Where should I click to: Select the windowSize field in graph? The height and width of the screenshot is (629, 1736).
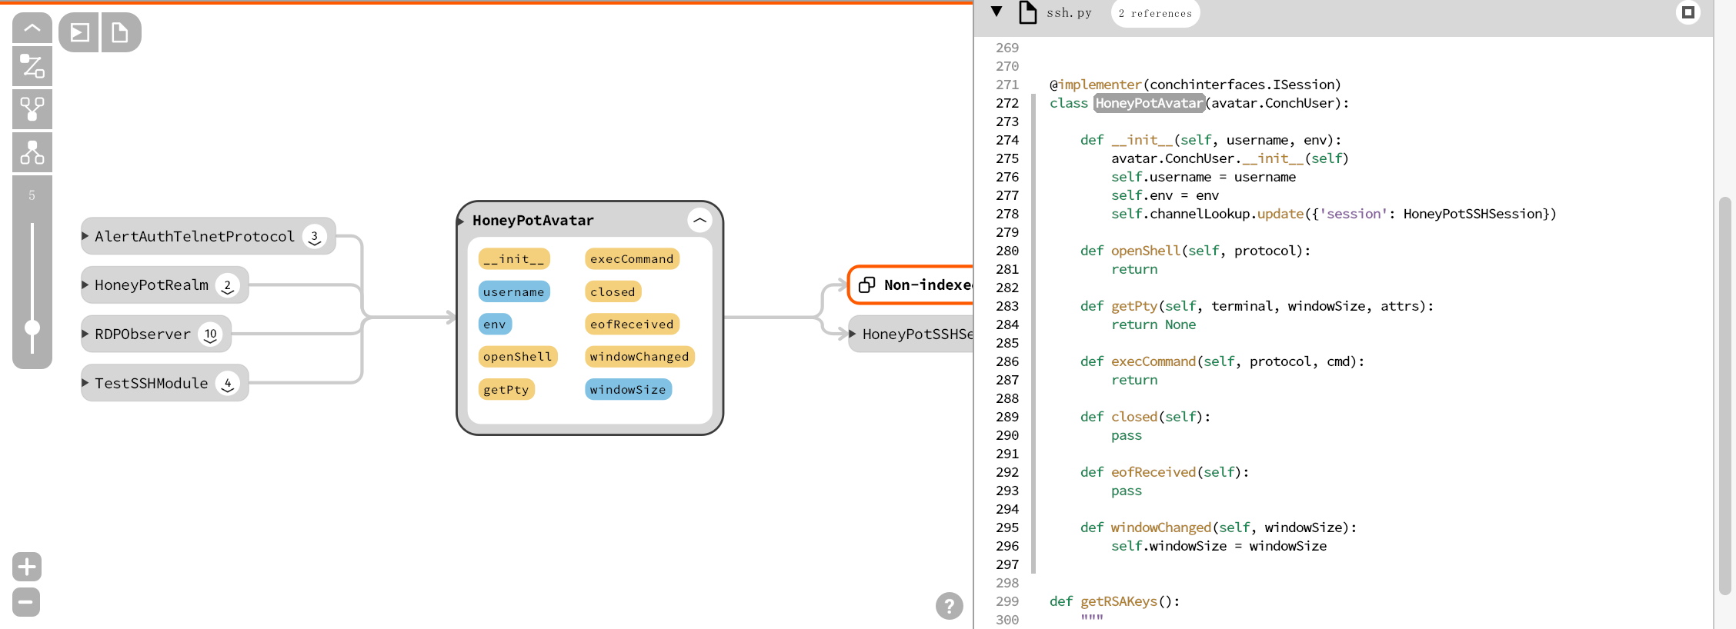click(628, 390)
